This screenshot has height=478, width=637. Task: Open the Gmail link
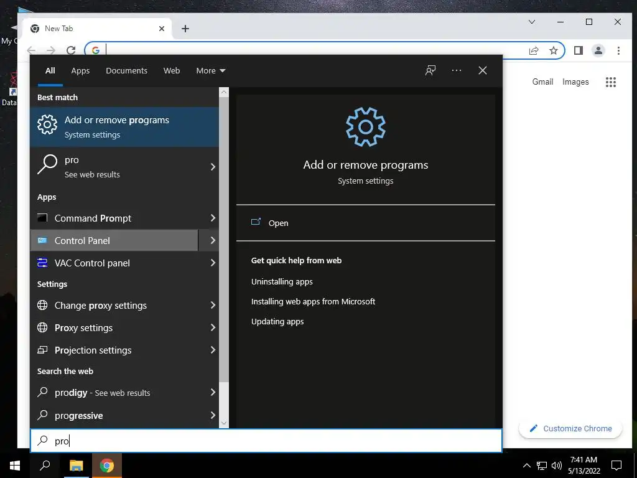click(x=542, y=82)
